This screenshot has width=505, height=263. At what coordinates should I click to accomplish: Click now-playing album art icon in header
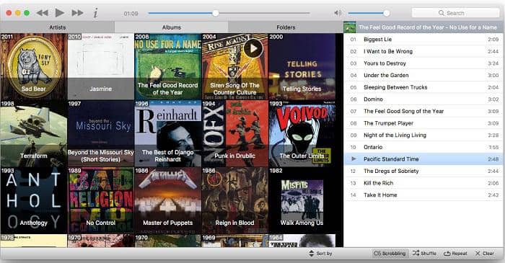(x=349, y=27)
